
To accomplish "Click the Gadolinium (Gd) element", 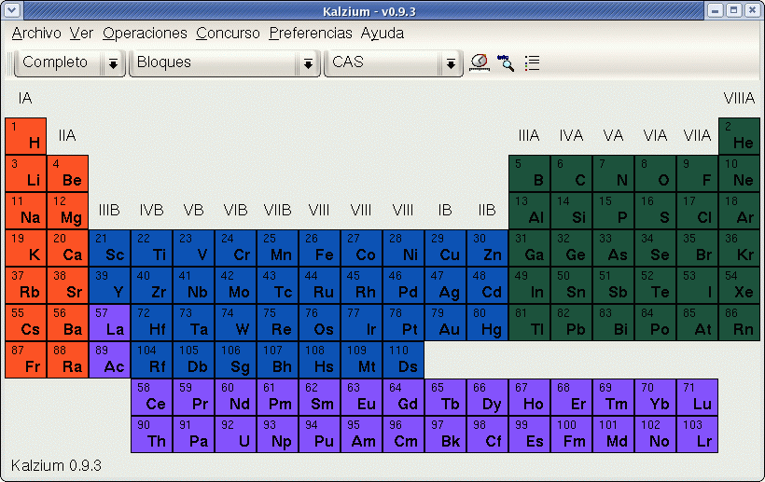I will (x=403, y=397).
